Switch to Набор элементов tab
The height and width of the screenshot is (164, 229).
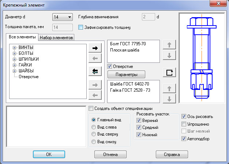[56, 38]
